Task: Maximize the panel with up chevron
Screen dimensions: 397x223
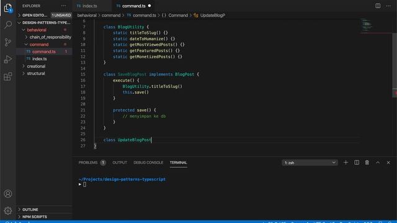Action: click(378, 162)
